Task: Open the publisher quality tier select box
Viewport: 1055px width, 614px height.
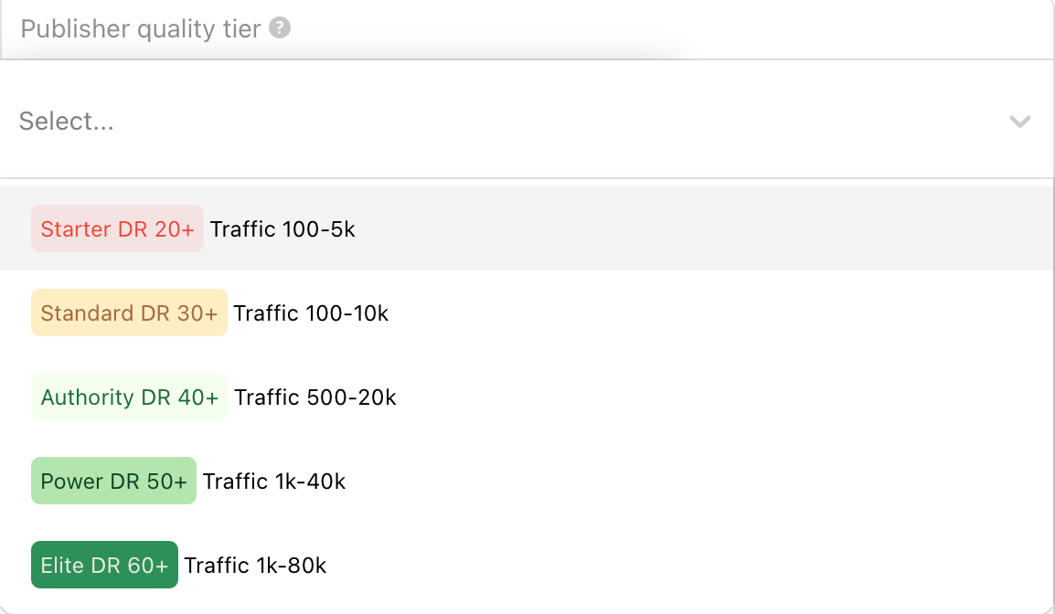Action: (512, 122)
